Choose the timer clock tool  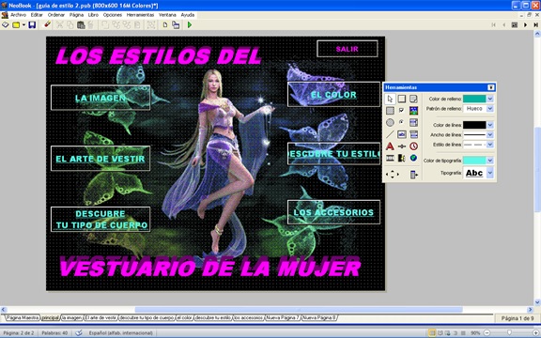(413, 146)
